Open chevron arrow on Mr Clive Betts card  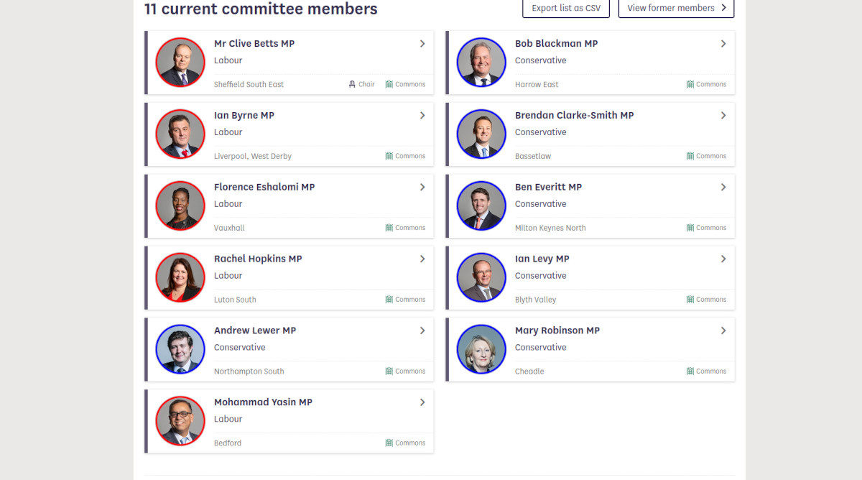pos(422,44)
